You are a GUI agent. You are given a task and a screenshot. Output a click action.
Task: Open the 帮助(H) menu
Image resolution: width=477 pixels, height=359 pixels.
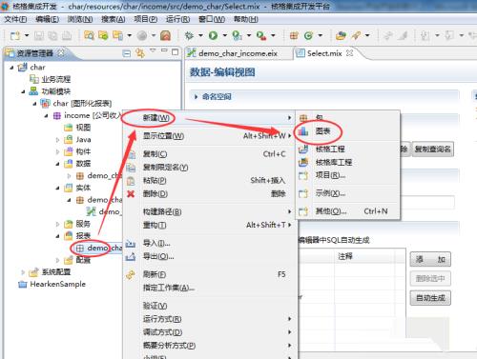[x=246, y=19]
